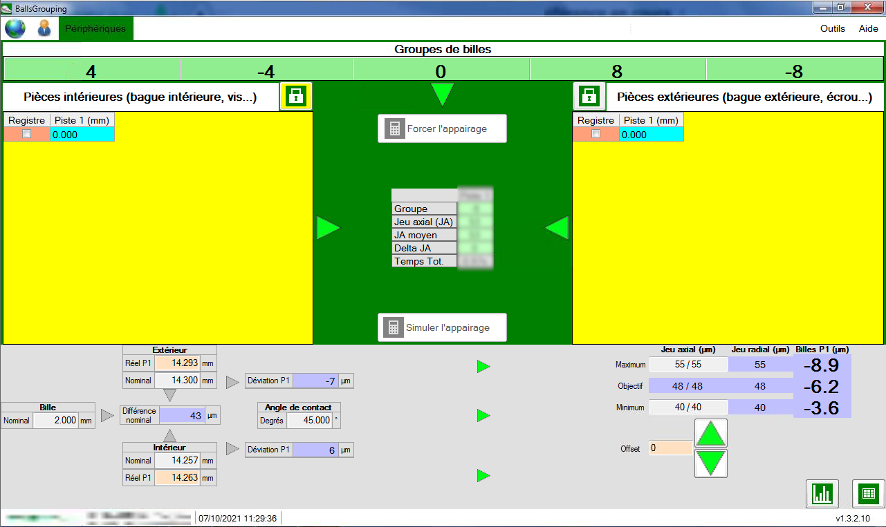886x527 pixels.
Task: Increase the Offset with the green up arrow
Action: pyautogui.click(x=710, y=432)
